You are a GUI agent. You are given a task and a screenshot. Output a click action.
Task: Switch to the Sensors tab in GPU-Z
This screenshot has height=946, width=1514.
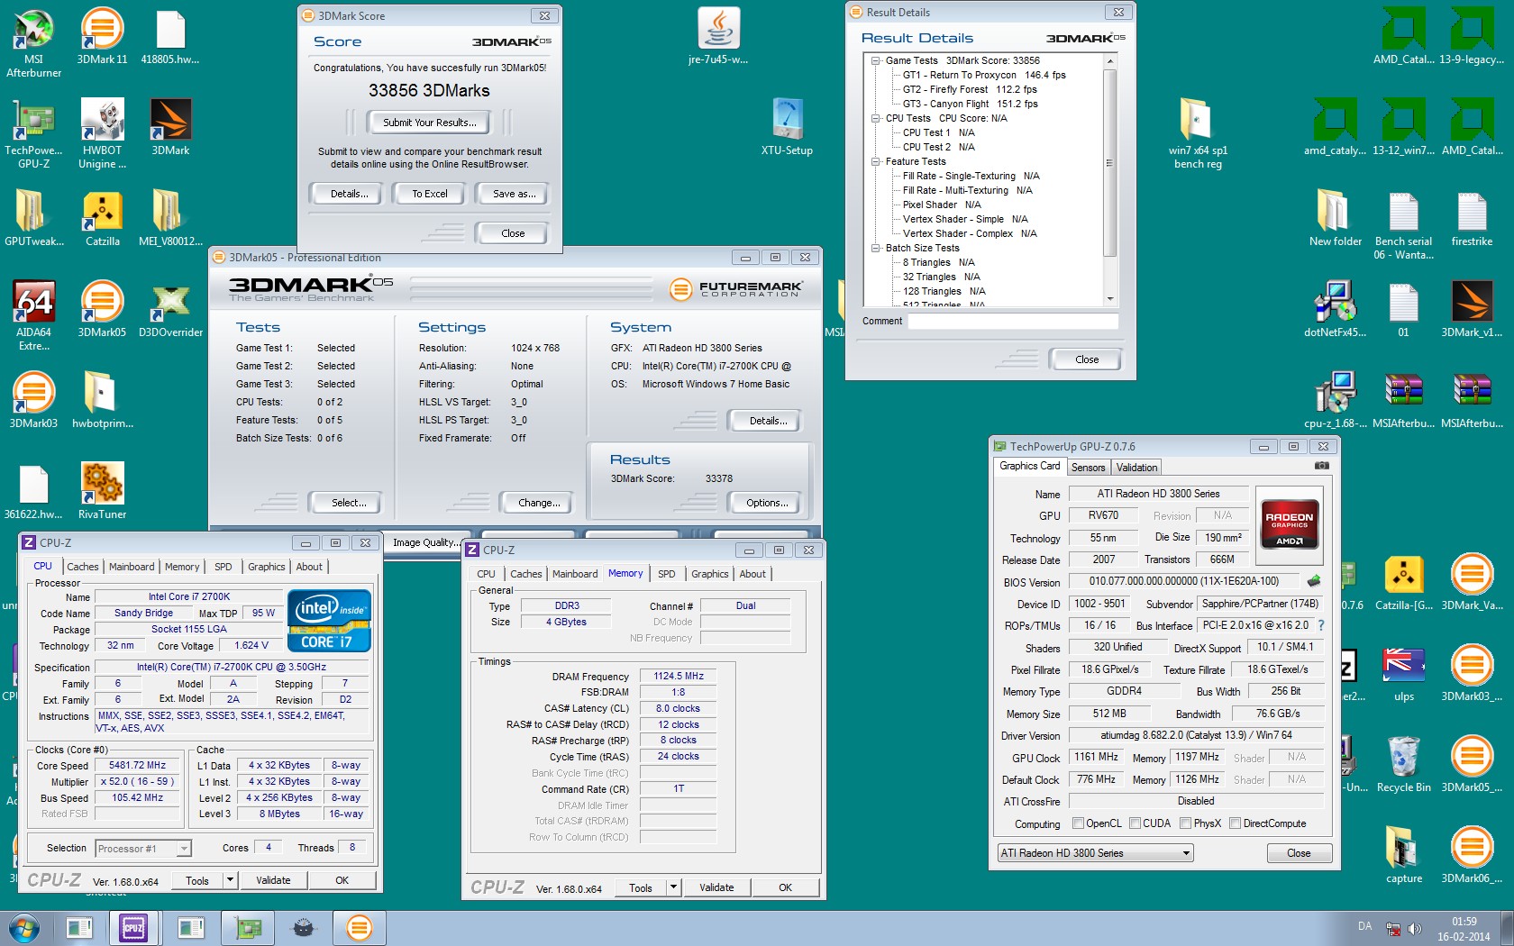click(x=1088, y=468)
